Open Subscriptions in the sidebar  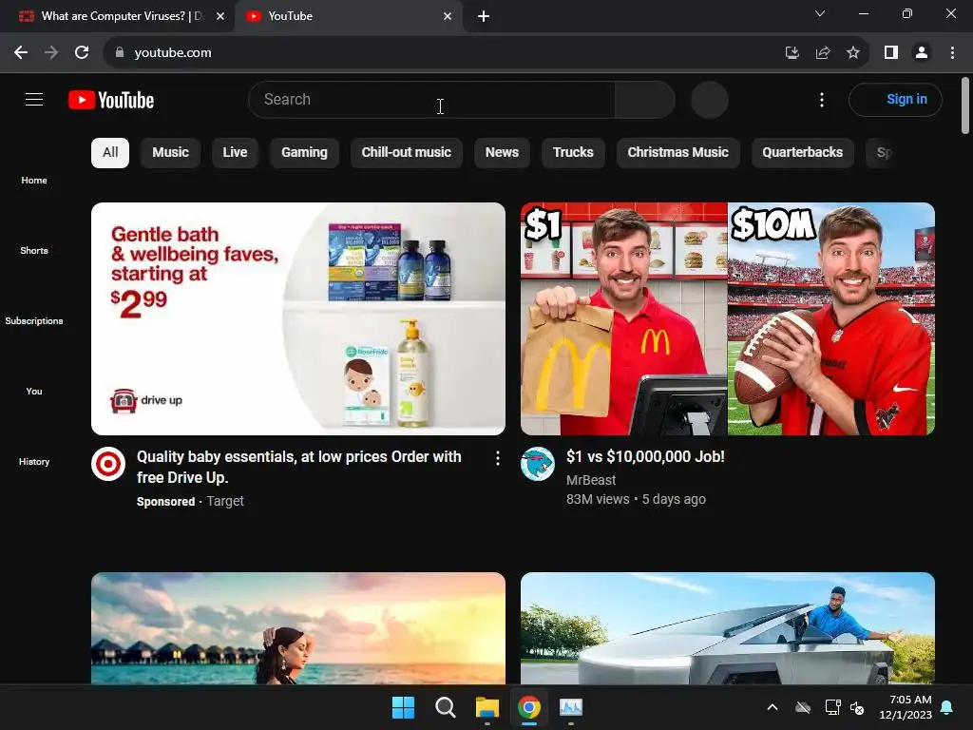[x=34, y=321]
